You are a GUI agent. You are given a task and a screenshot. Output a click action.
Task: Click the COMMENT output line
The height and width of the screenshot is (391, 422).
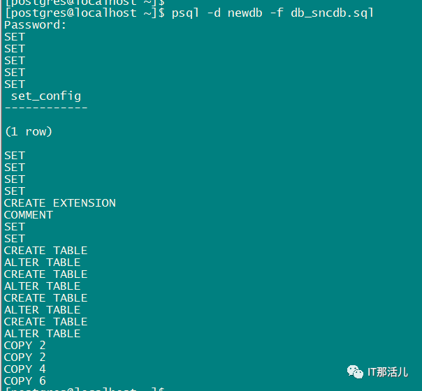29,215
